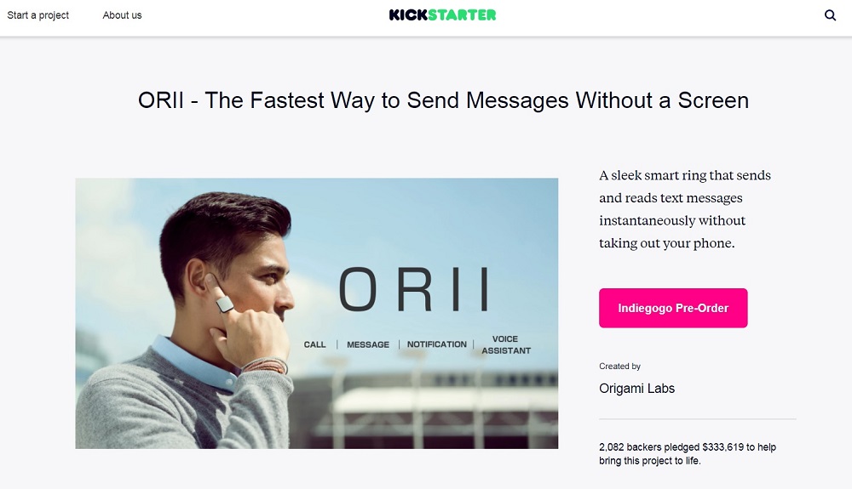Click the divider line below Origami Labs
Screen dimensions: 852x489
[x=698, y=419]
